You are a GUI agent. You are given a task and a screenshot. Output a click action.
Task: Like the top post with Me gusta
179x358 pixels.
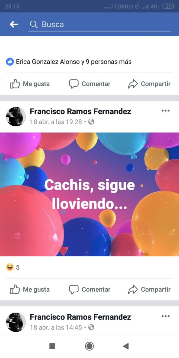pyautogui.click(x=30, y=84)
